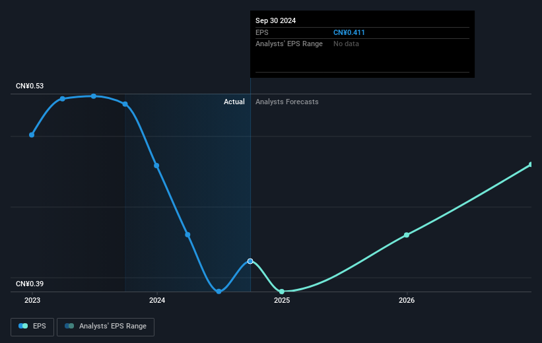Screen dimensions: 542x343
Task: Click the CN¥0.39 y-axis label
Action: [30, 284]
